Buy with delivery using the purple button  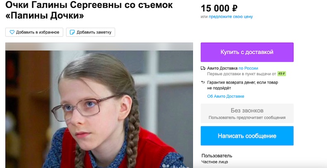click(247, 52)
